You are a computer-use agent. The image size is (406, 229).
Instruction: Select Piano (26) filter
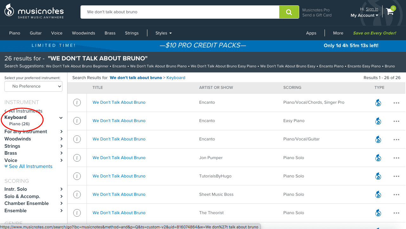tap(19, 124)
